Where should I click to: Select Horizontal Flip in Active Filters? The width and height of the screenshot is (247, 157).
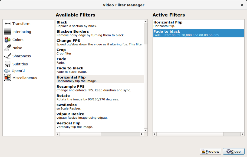[x=199, y=24]
